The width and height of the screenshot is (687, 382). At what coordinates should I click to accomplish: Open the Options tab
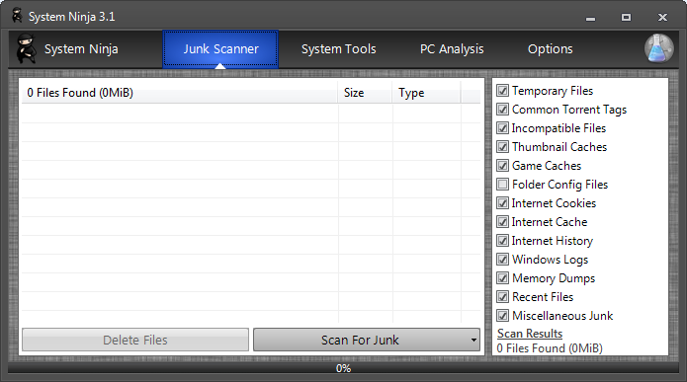(550, 49)
